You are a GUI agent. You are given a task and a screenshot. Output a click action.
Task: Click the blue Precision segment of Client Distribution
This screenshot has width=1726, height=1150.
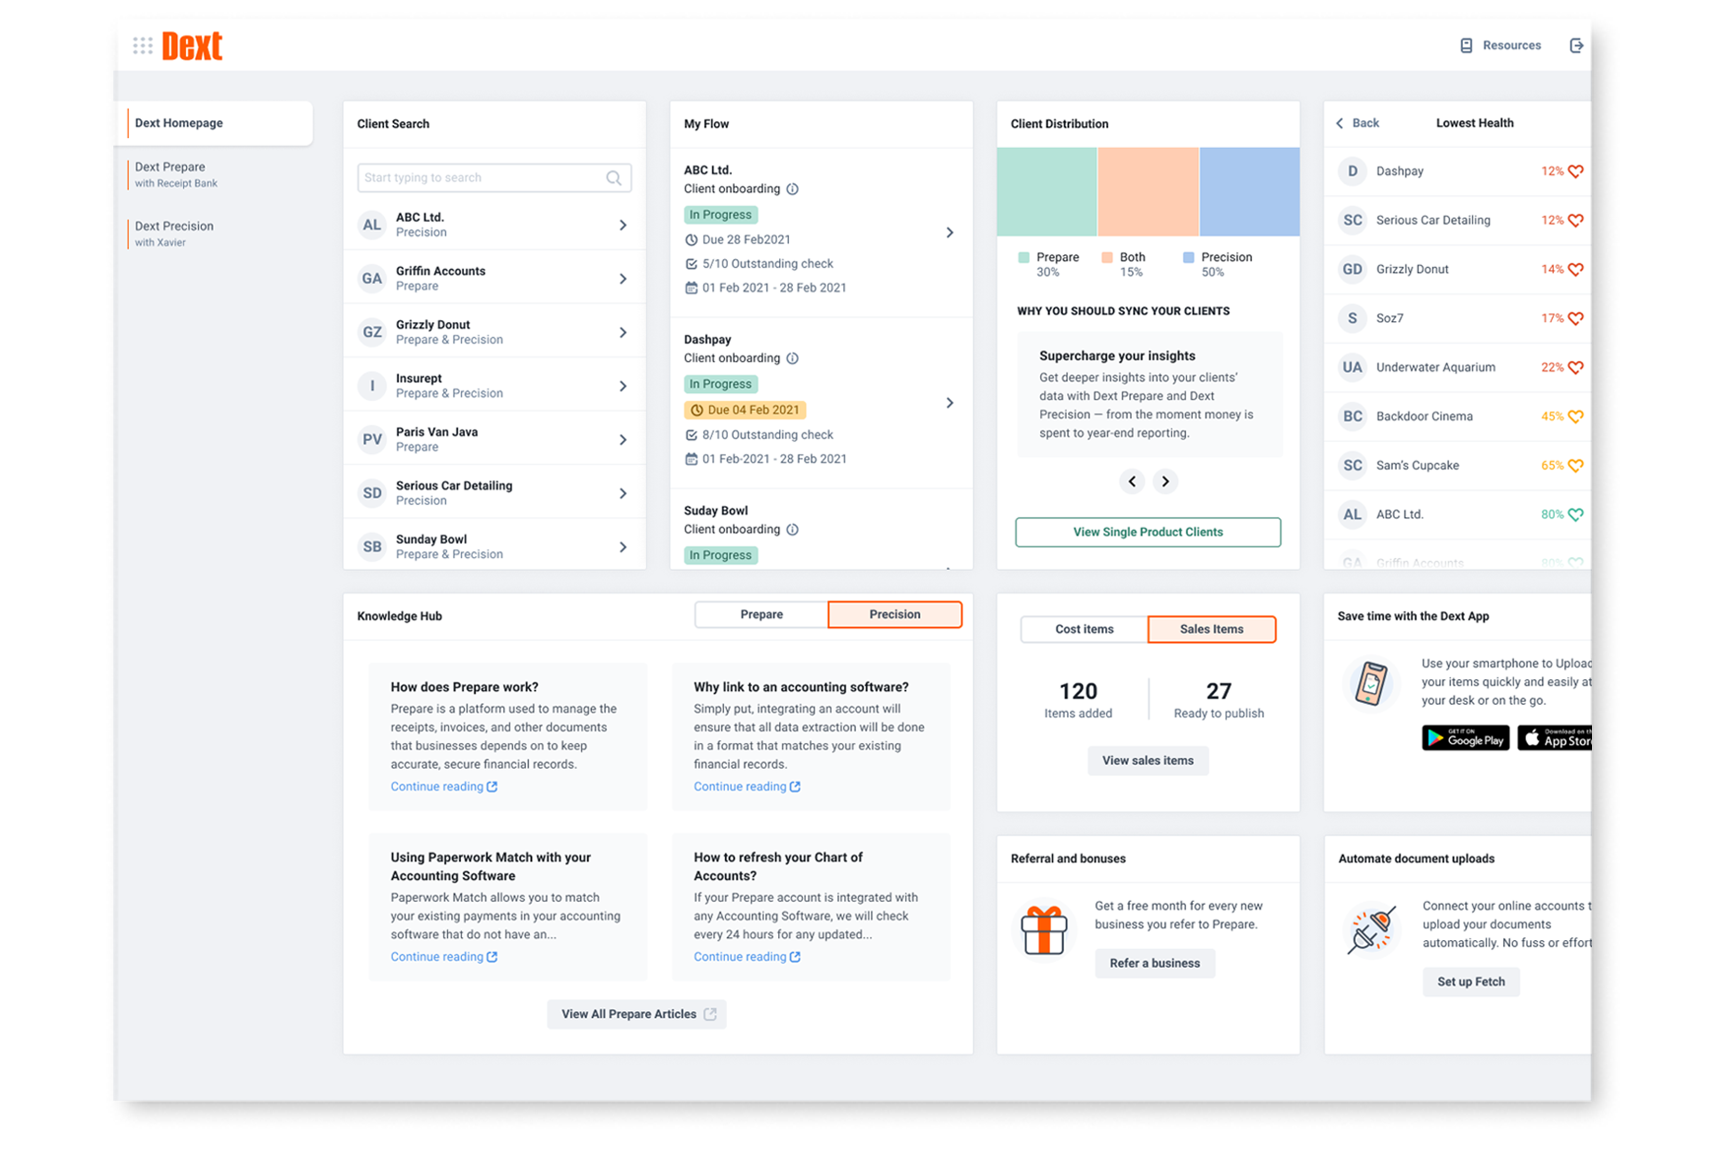point(1249,192)
